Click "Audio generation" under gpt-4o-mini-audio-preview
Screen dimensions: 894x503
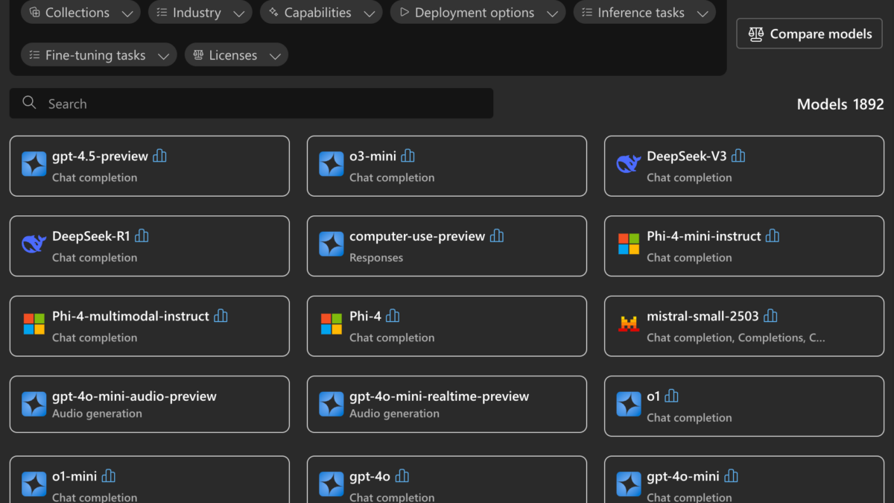(x=97, y=413)
